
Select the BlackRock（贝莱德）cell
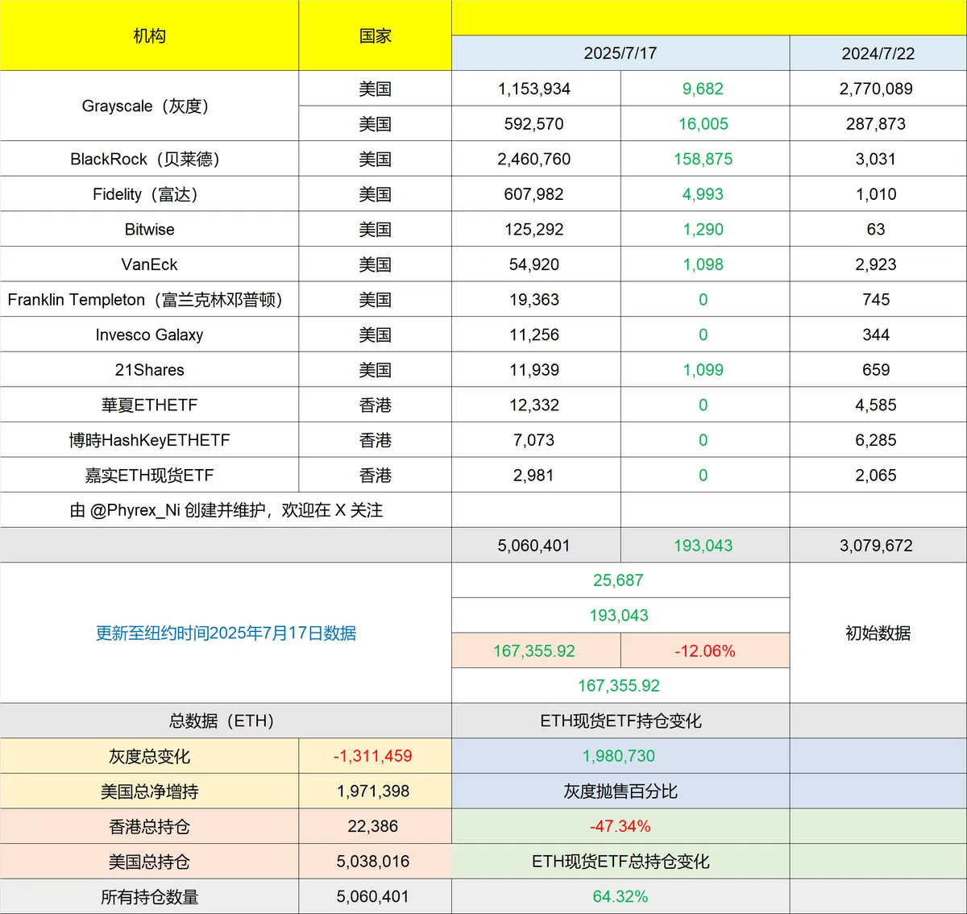click(150, 159)
